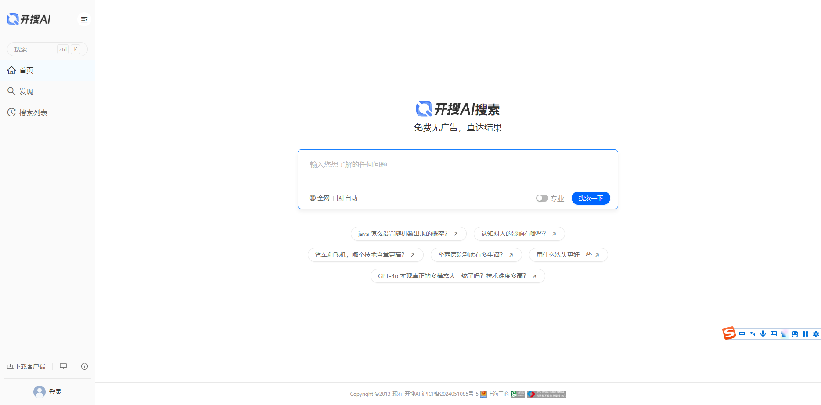Click the Sogou input method S logo

tap(729, 333)
